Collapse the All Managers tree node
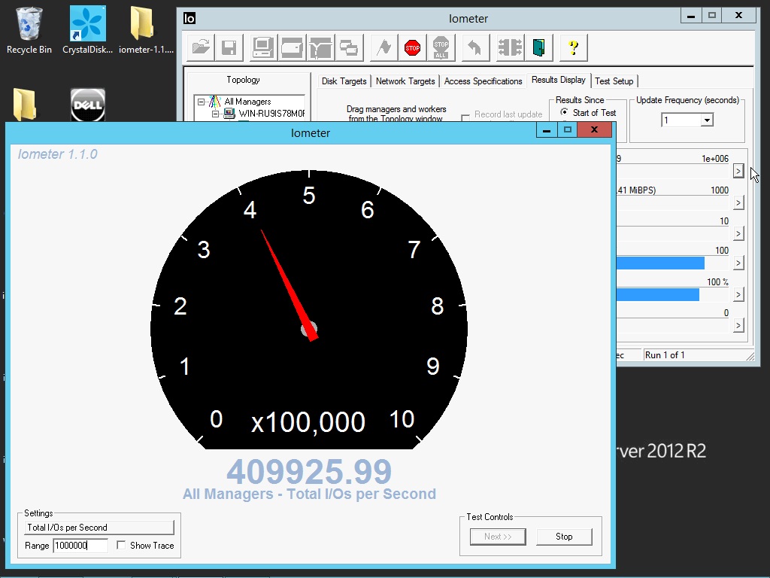Screen dimensions: 770x578 201,102
